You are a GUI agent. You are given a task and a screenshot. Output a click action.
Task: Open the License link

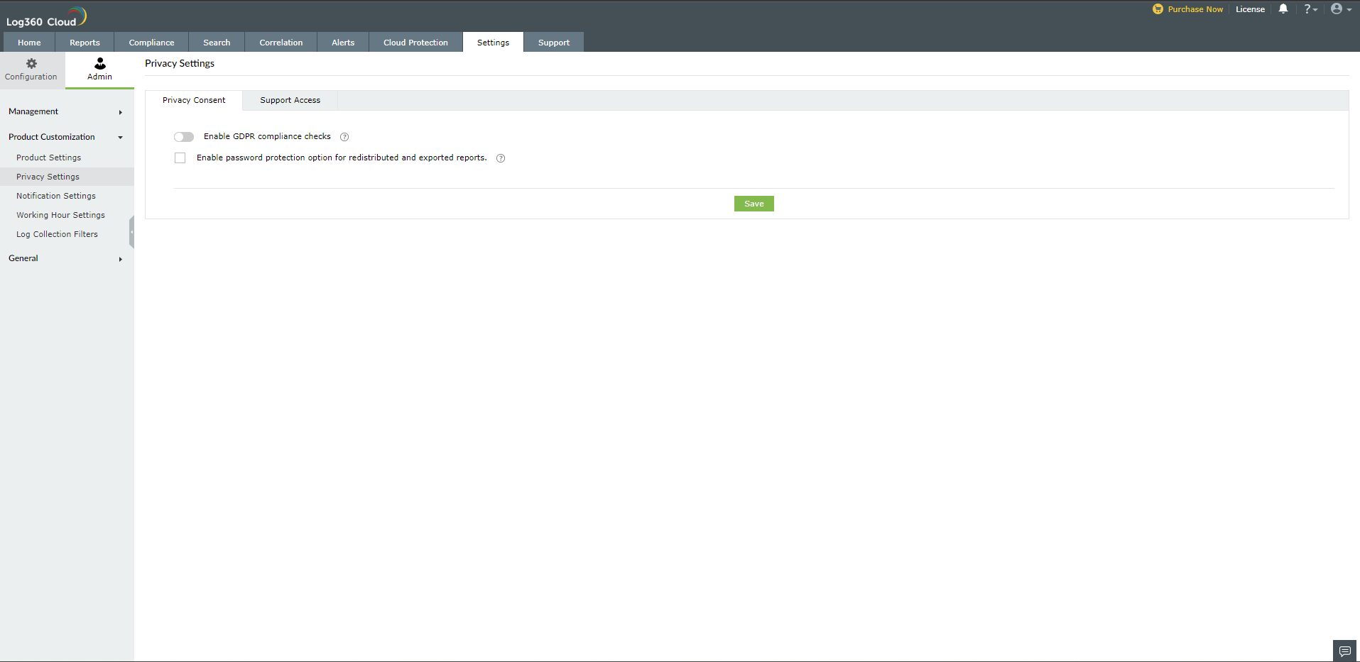click(1250, 9)
